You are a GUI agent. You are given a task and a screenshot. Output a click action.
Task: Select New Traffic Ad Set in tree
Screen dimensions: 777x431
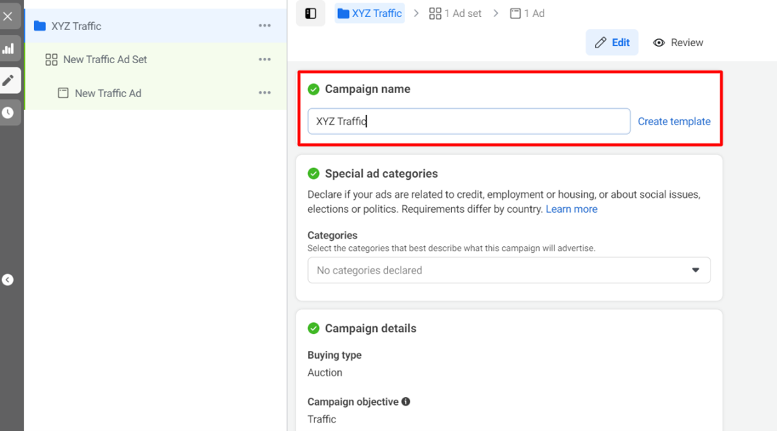point(104,59)
